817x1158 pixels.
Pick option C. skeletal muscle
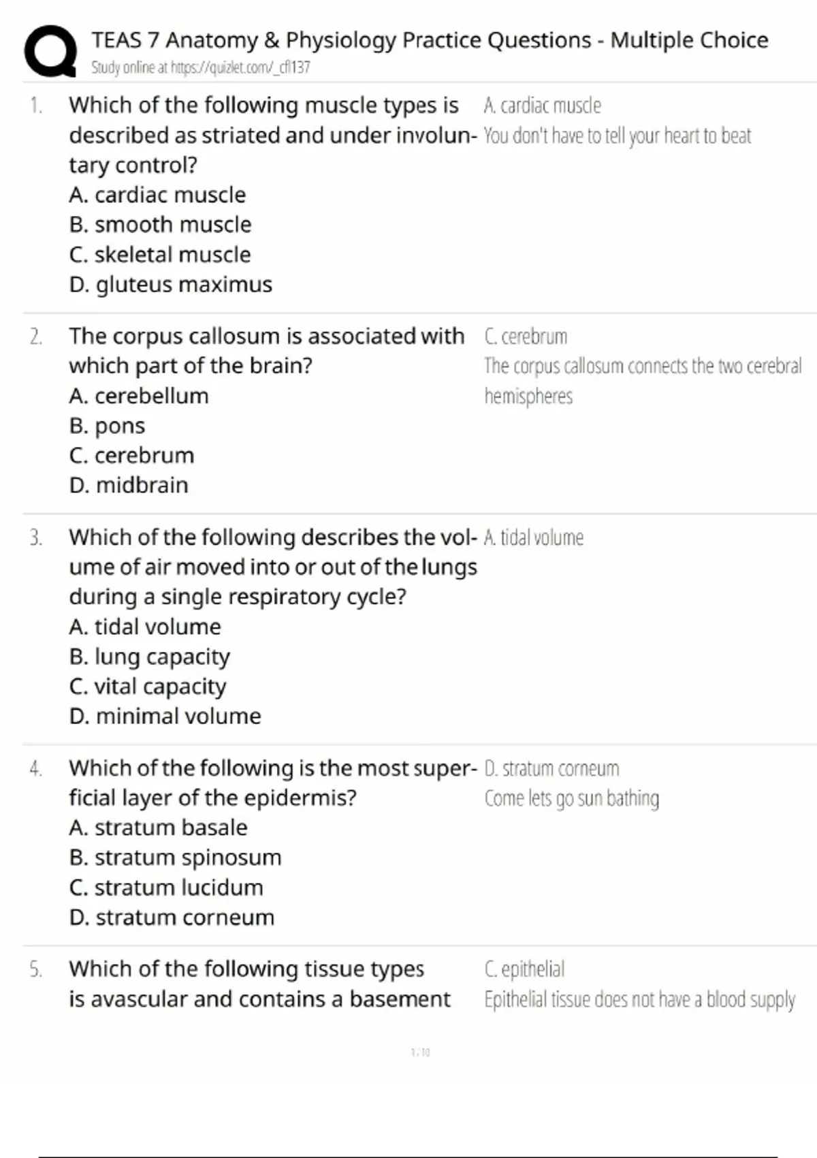[160, 255]
